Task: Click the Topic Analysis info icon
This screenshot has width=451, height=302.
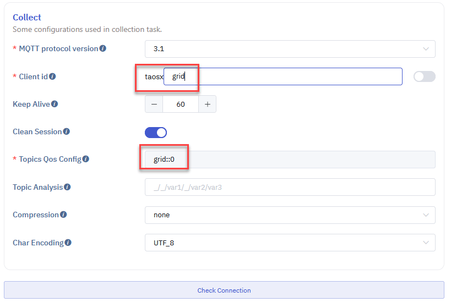Action: tap(67, 187)
